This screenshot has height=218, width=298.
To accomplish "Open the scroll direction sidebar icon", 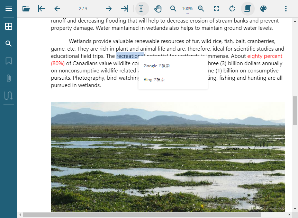I will pos(9,96).
